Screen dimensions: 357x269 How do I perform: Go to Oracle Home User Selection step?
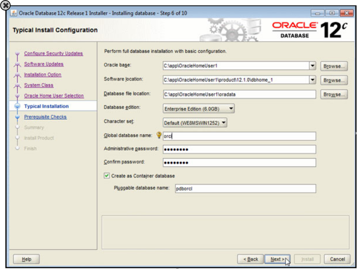[54, 96]
